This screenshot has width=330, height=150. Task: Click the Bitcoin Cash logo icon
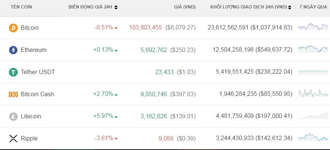tap(13, 94)
